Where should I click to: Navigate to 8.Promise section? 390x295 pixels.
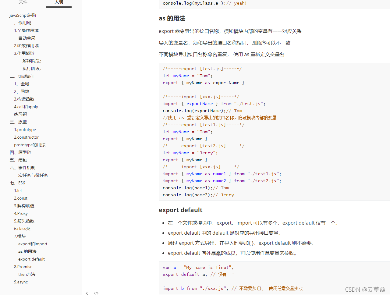click(x=23, y=267)
